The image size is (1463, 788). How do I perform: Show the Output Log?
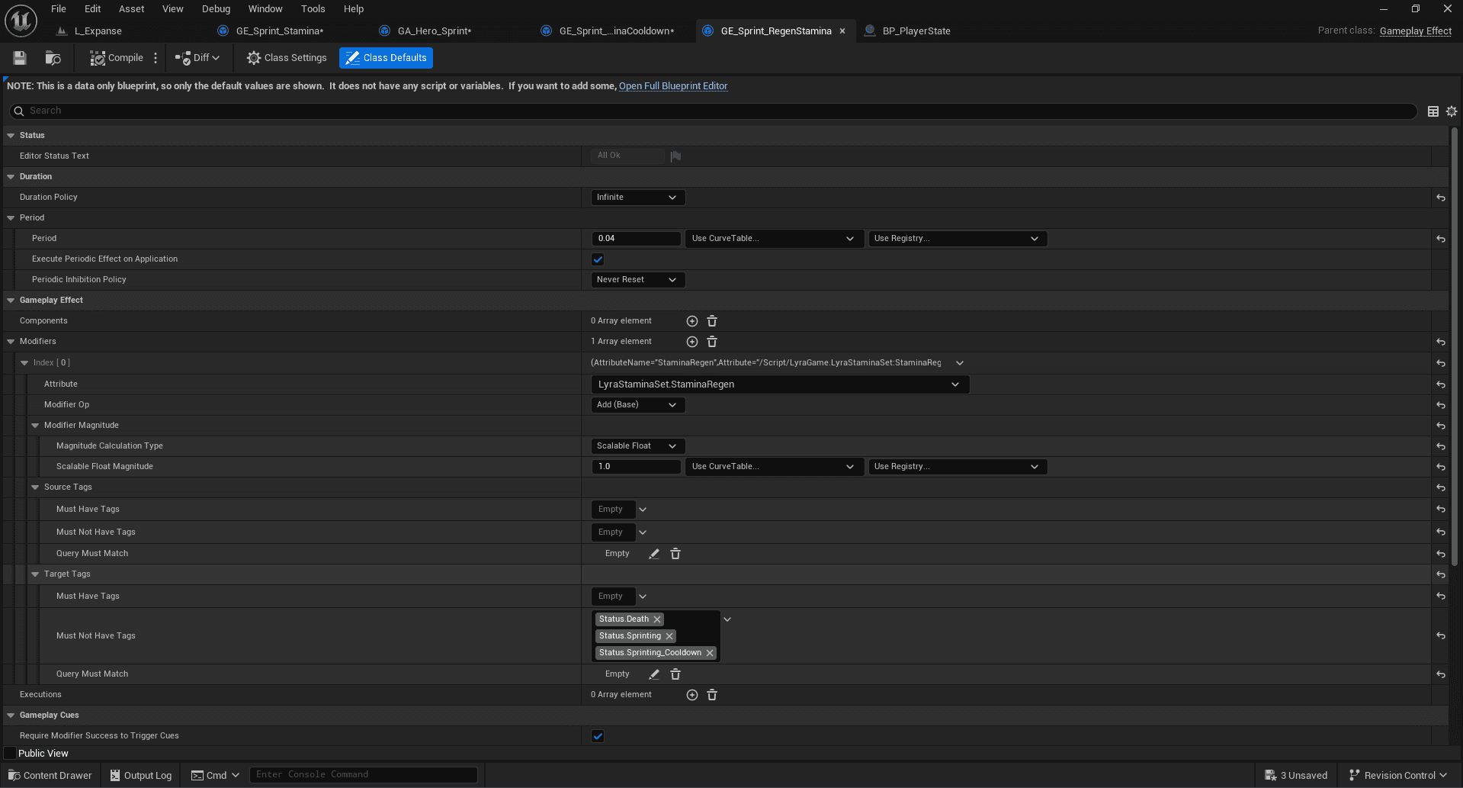point(141,776)
